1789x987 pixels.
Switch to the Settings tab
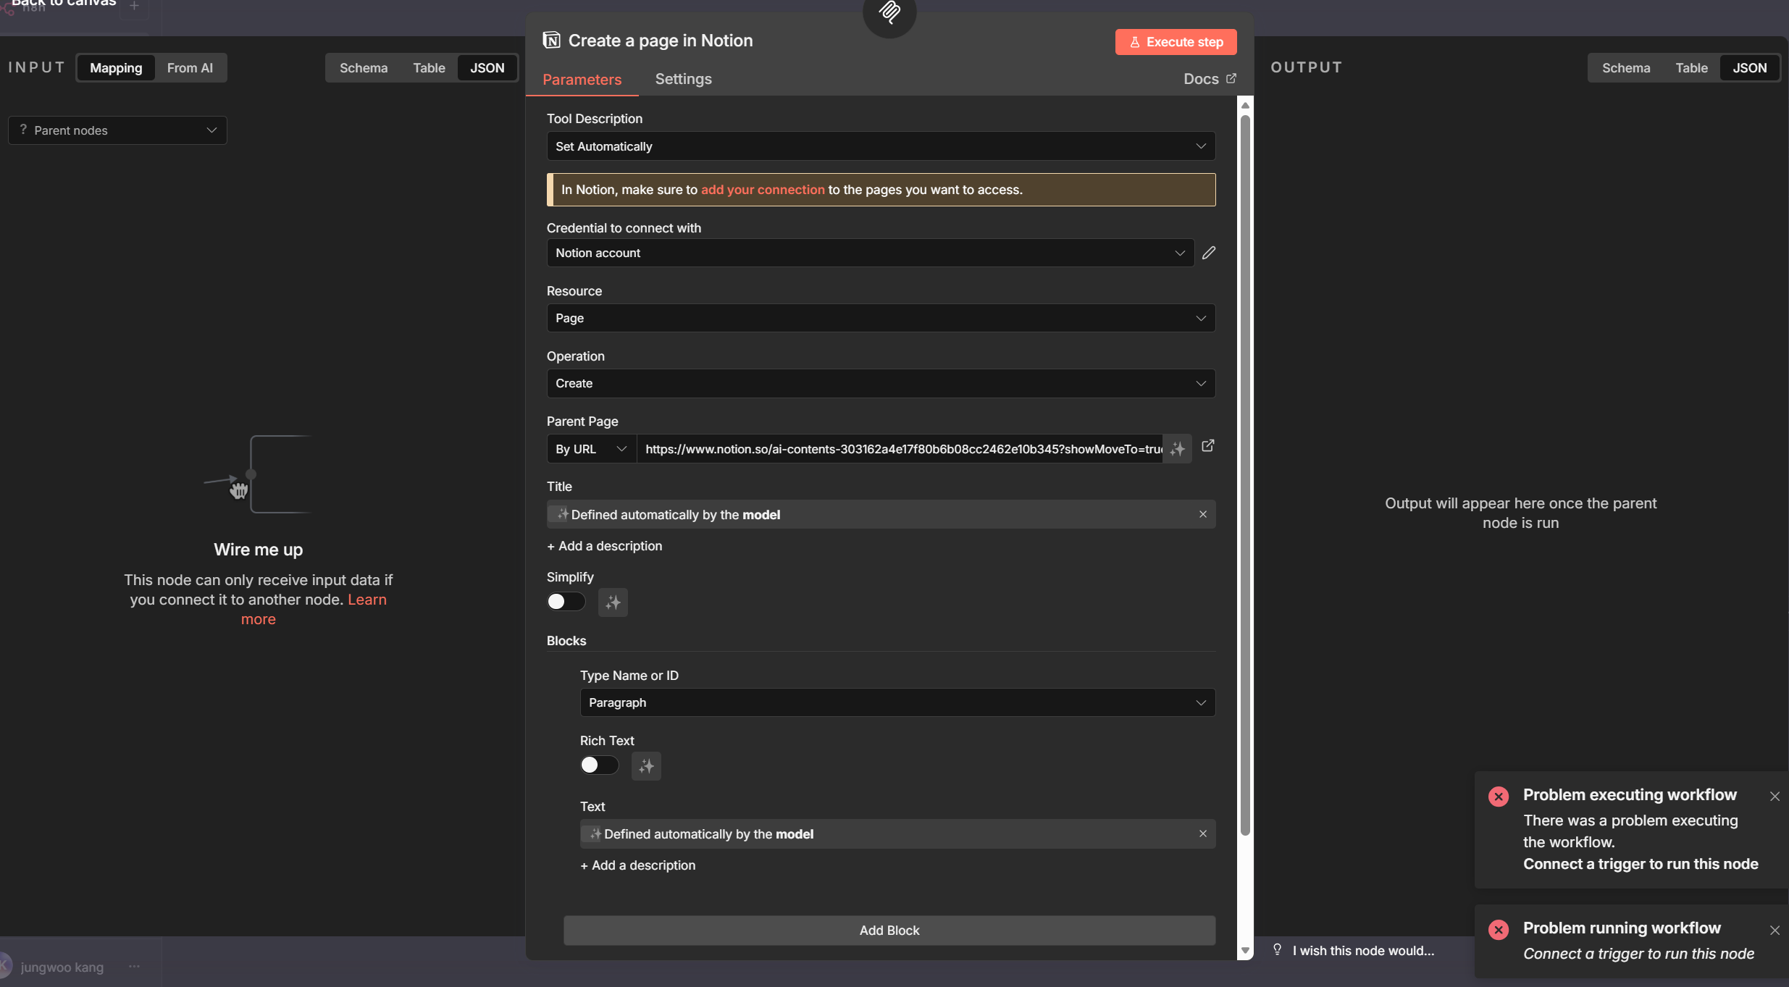(x=683, y=79)
